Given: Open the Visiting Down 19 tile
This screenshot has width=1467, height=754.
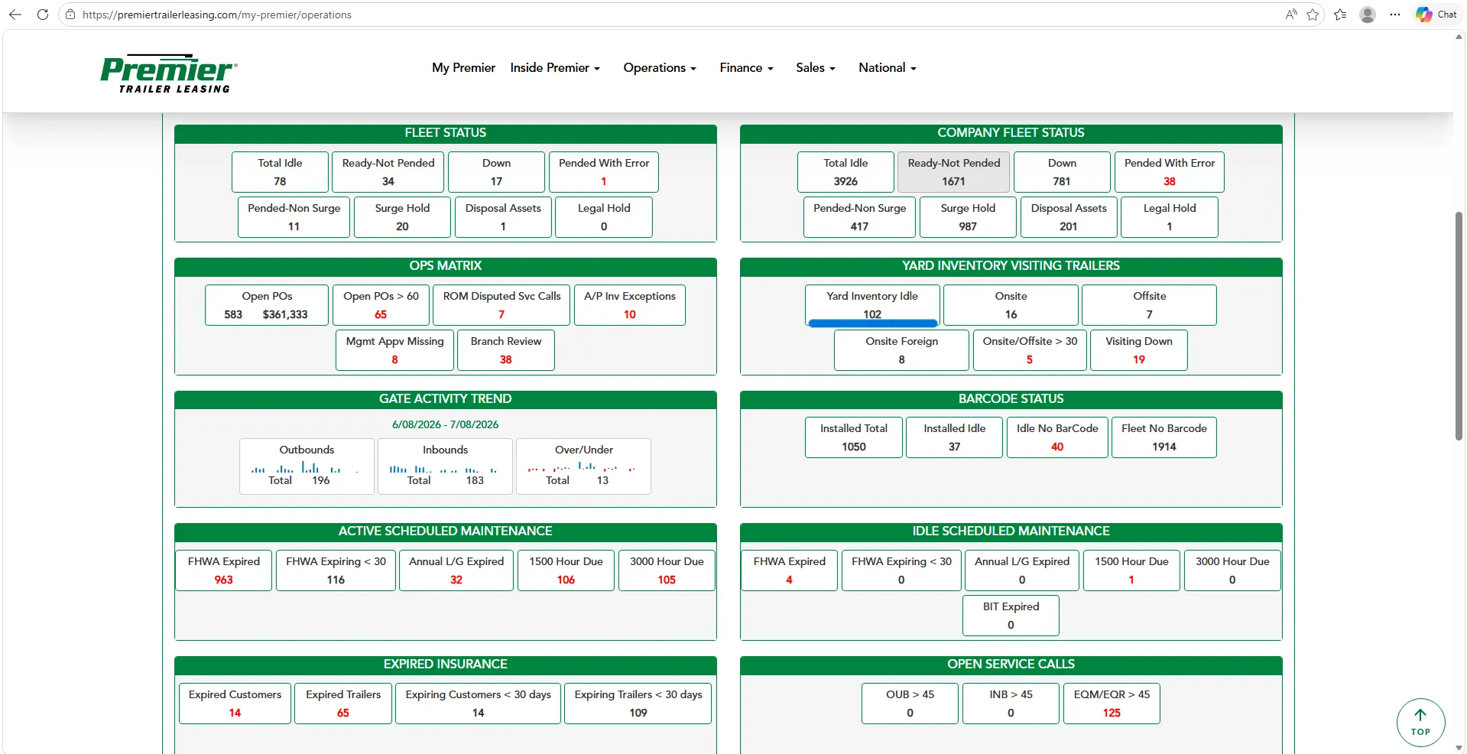Looking at the screenshot, I should 1139,350.
